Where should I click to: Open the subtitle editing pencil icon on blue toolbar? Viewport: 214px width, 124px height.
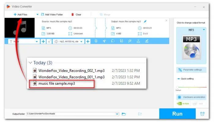click(147, 41)
